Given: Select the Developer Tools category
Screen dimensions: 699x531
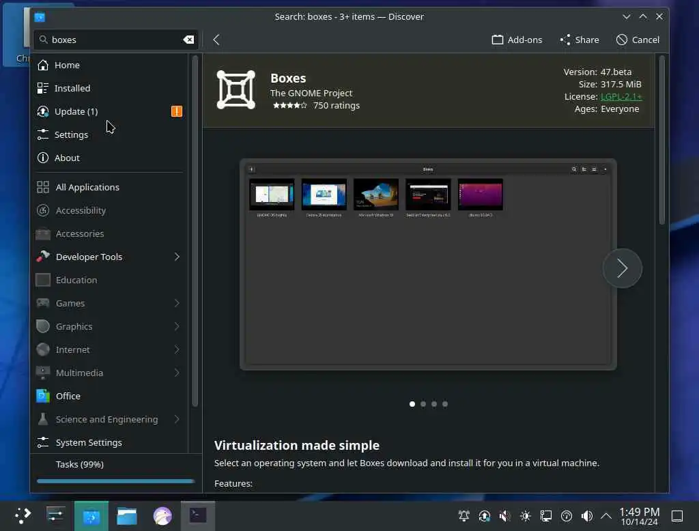Looking at the screenshot, I should pyautogui.click(x=110, y=257).
